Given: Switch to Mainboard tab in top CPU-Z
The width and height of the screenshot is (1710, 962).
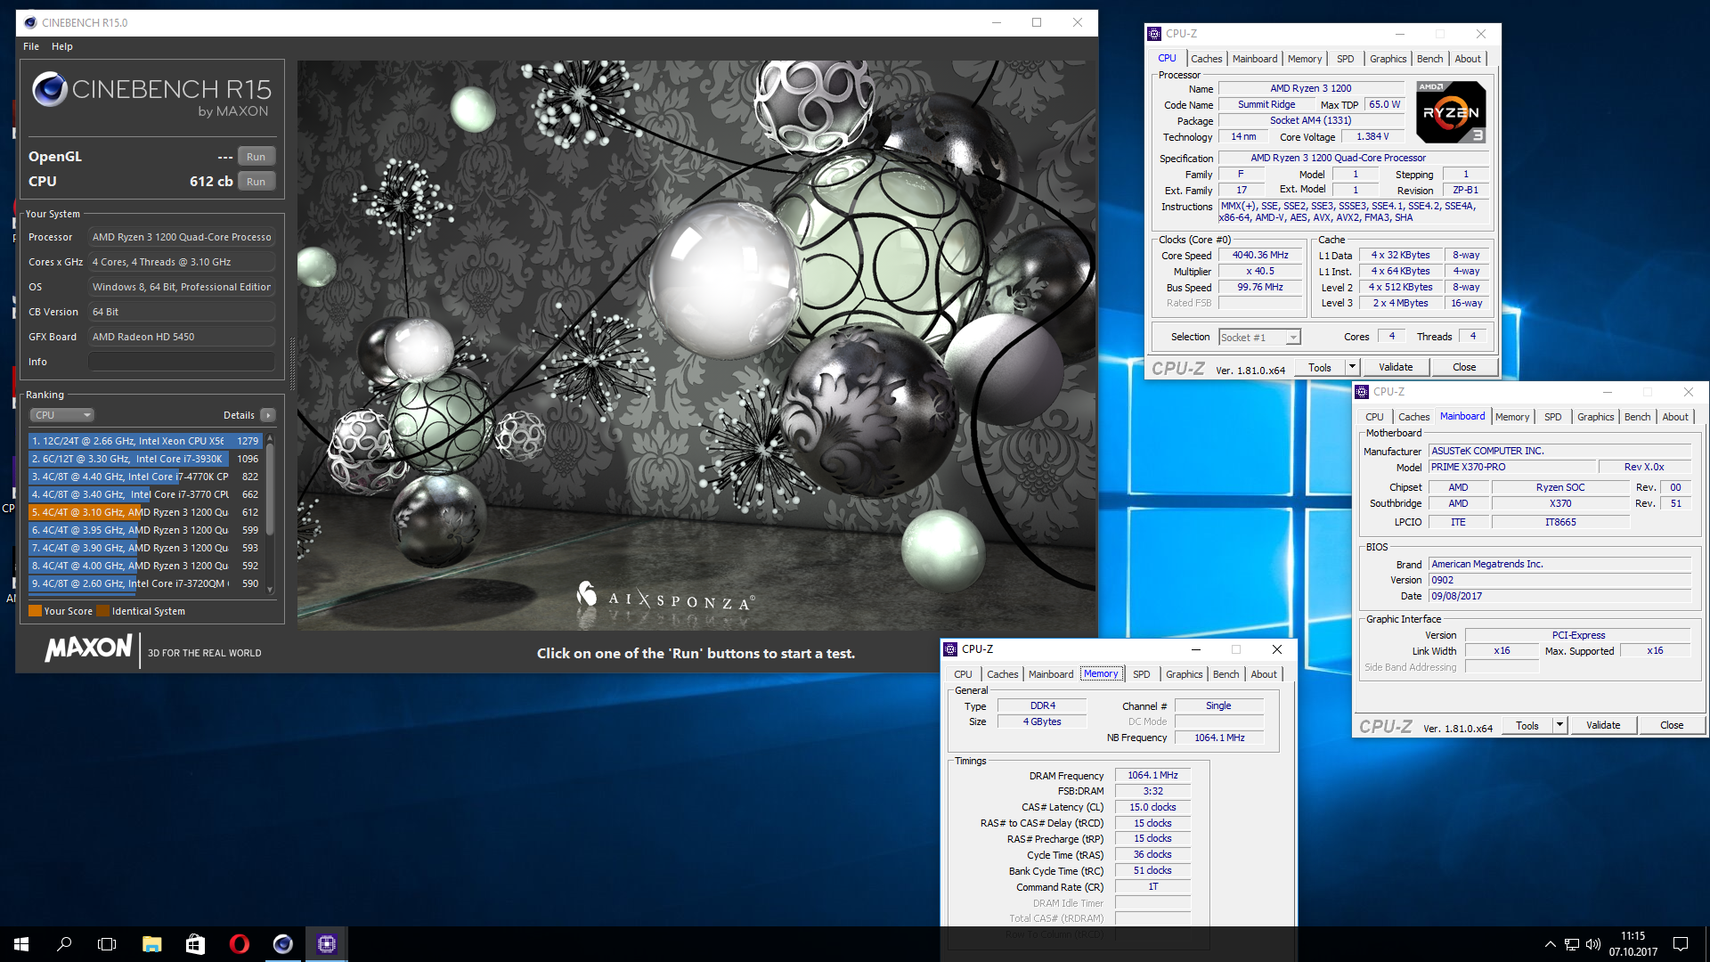Looking at the screenshot, I should [x=1255, y=59].
